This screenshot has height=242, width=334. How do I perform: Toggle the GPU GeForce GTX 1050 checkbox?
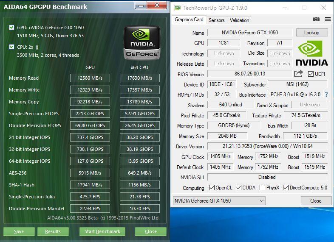pos(12,28)
